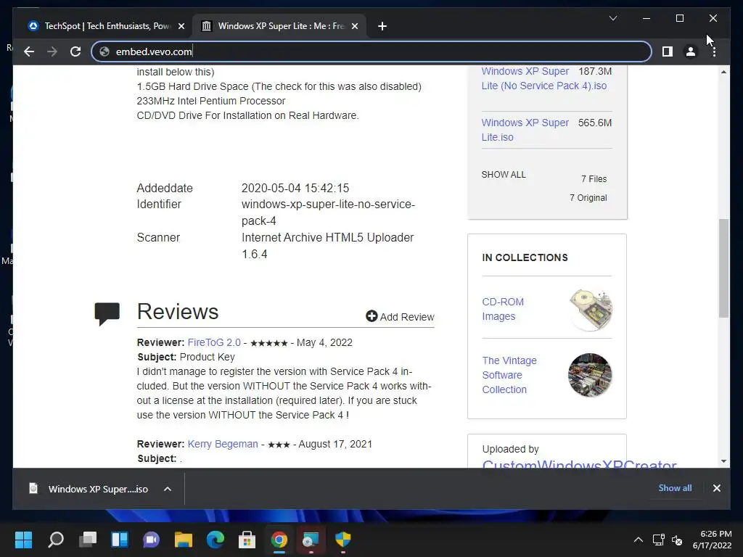Expand the tab search chevron in title bar
The width and height of the screenshot is (743, 557).
(x=612, y=18)
